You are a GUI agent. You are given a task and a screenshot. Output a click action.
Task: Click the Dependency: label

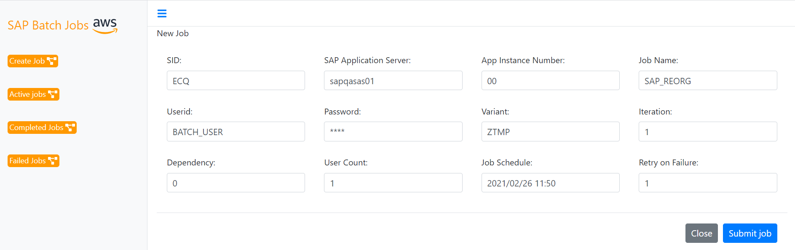[x=191, y=162]
